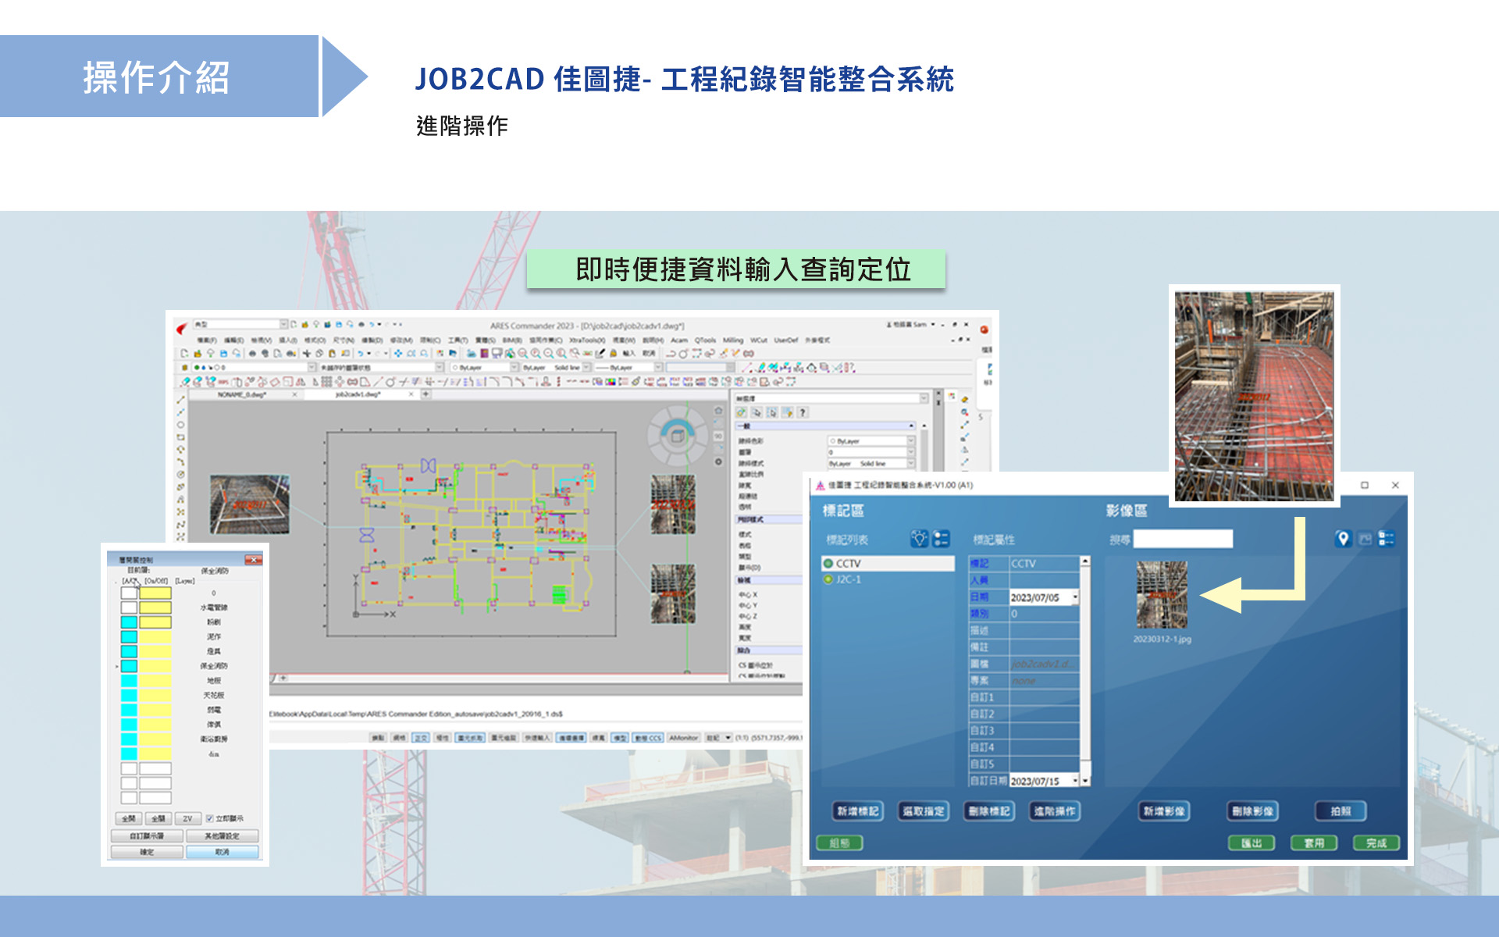Open the selection dropdown atop properties panel
The image size is (1499, 937).
point(924,398)
